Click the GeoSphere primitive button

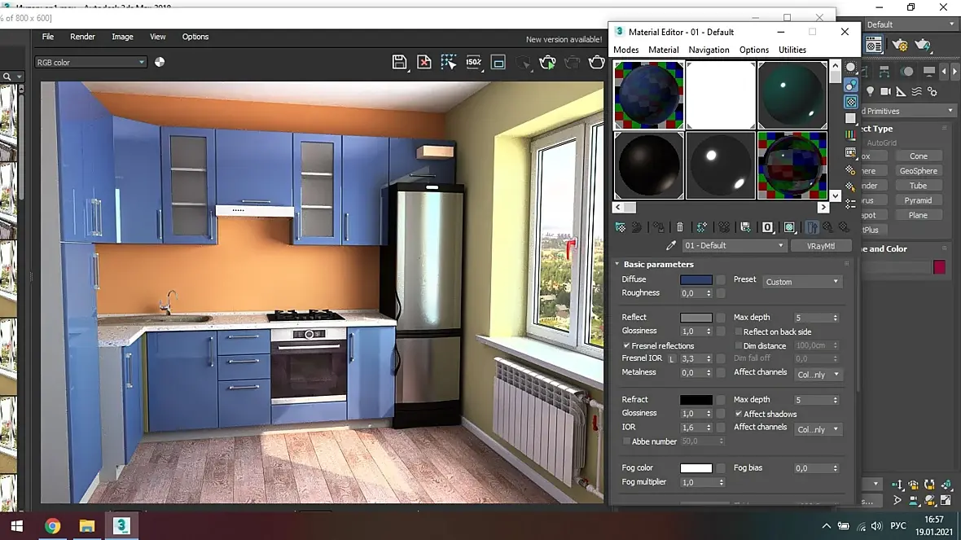point(918,171)
